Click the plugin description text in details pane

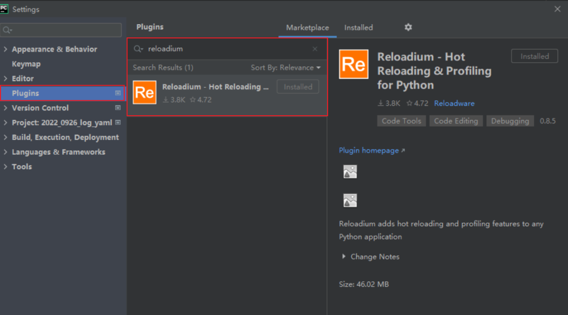[441, 230]
